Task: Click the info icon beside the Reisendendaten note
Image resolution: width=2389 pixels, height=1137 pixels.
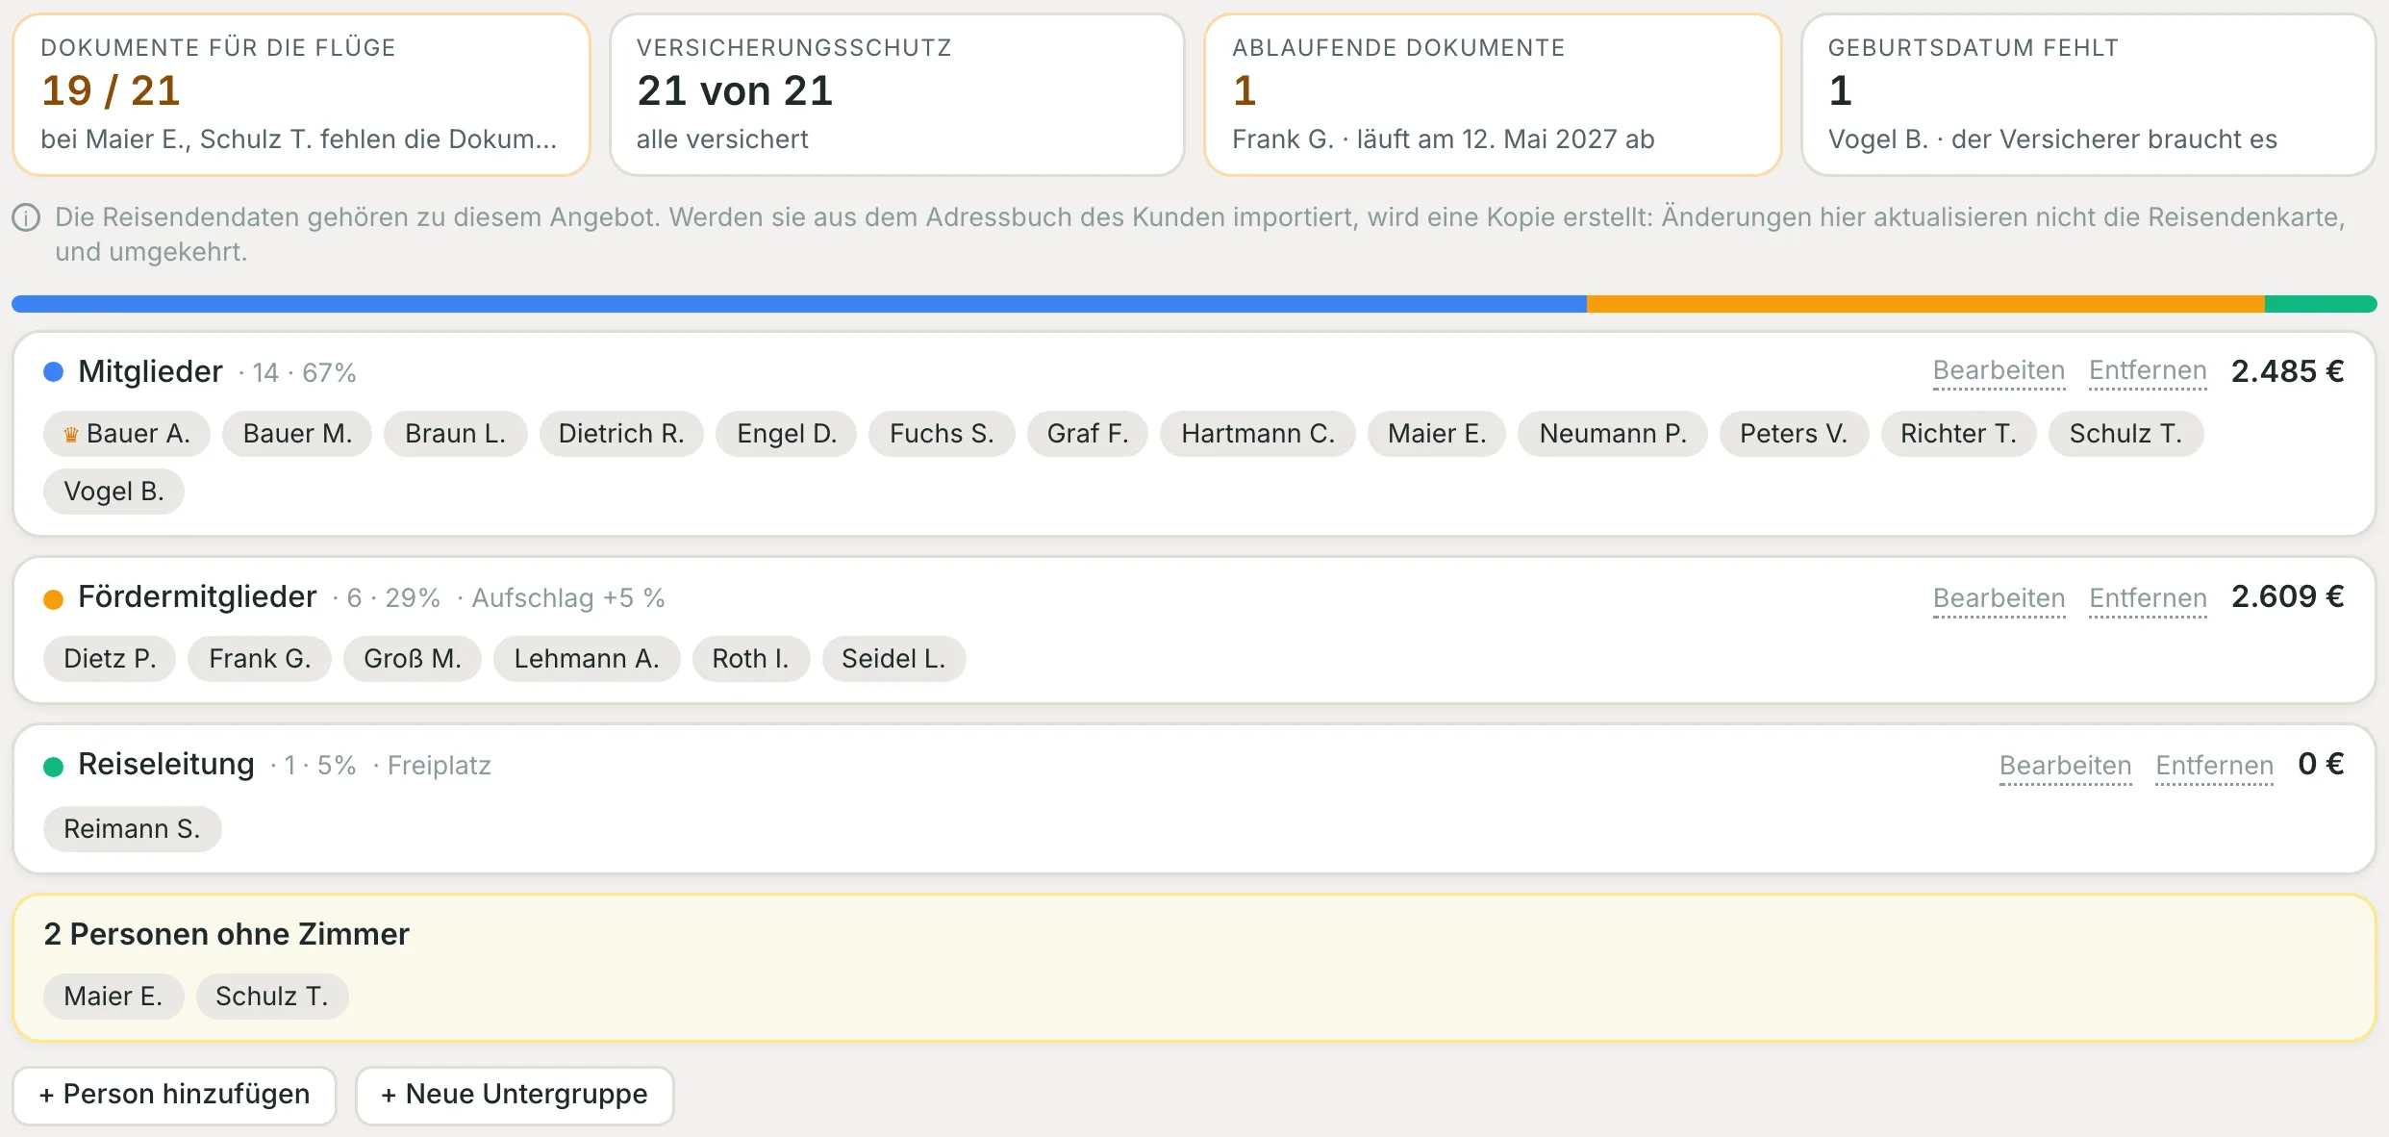Action: tap(26, 218)
